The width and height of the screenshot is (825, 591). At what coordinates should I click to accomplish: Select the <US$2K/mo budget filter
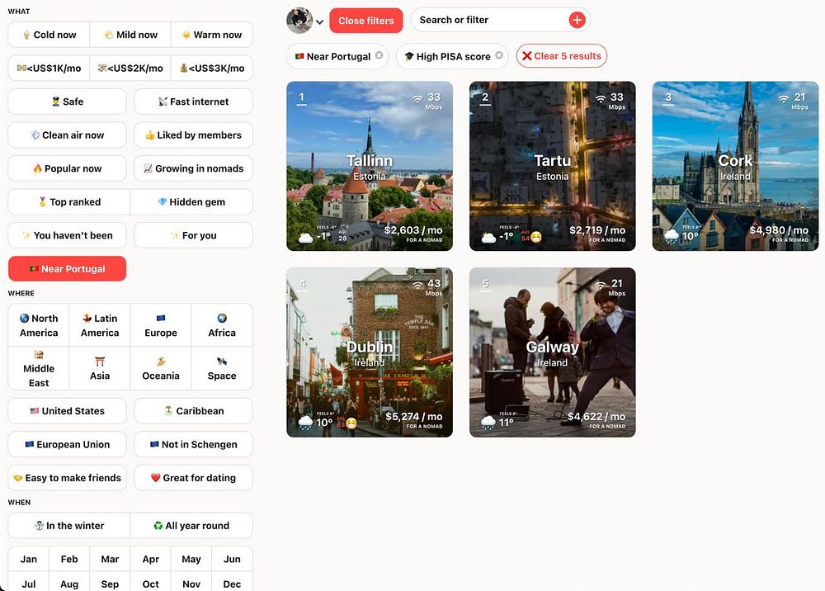[130, 68]
